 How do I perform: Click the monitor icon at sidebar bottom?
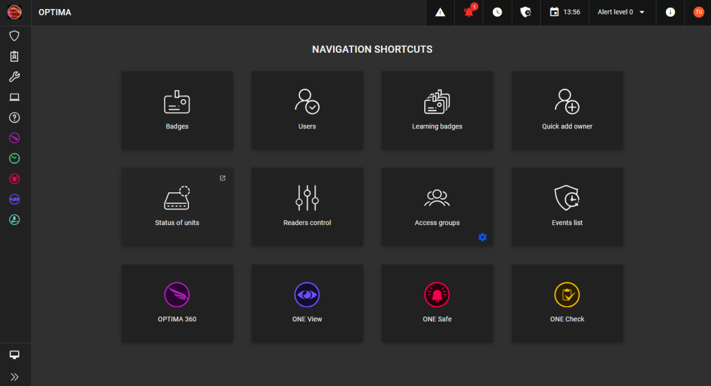[x=15, y=355]
